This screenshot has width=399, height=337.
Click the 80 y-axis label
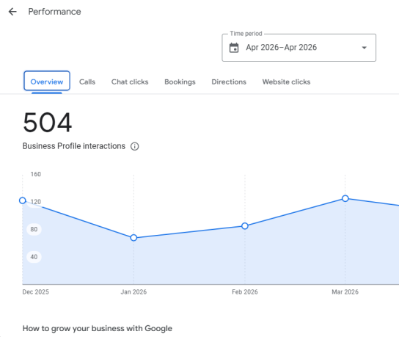pyautogui.click(x=34, y=229)
